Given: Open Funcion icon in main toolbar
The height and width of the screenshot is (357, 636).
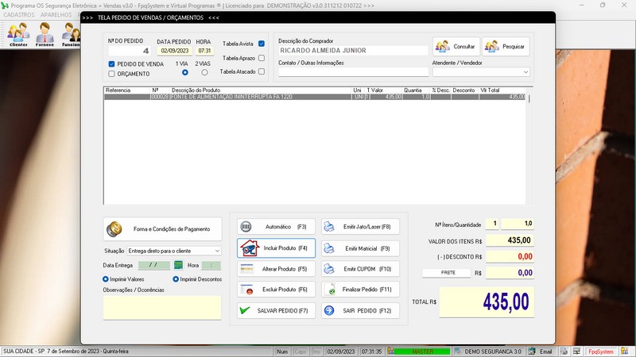Looking at the screenshot, I should coord(71,34).
